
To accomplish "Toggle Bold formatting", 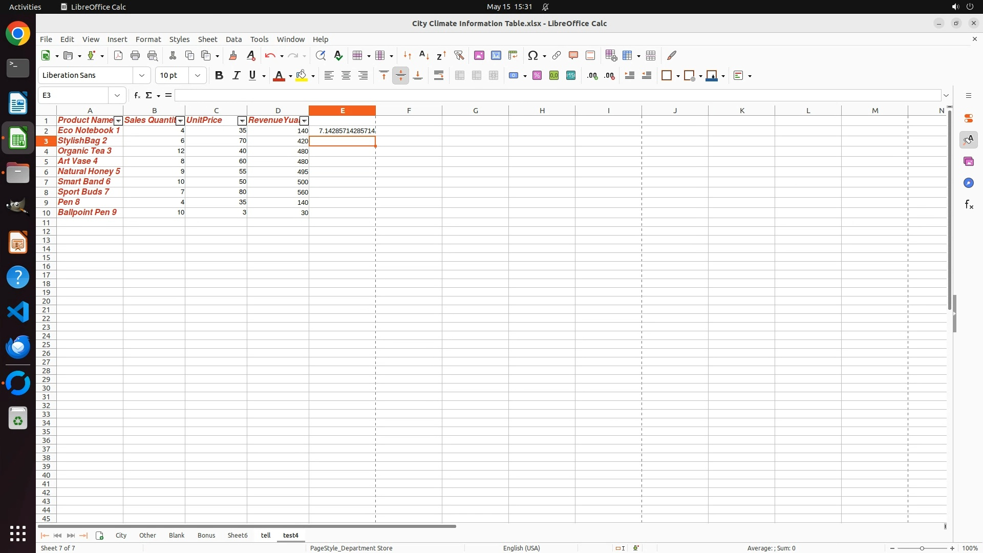I will point(219,75).
